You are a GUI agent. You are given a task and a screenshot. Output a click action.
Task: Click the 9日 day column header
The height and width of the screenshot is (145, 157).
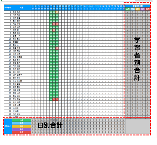[x=57, y=7]
